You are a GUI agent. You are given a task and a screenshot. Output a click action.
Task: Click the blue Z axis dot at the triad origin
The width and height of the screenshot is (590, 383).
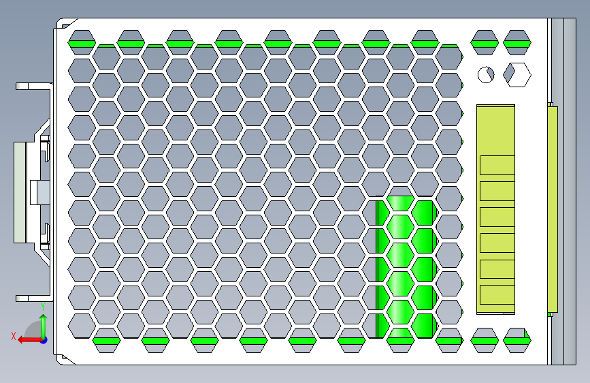(44, 340)
